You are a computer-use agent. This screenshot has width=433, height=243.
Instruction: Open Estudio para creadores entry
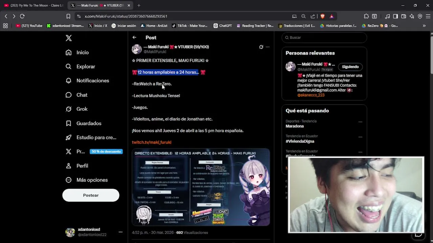pyautogui.click(x=91, y=137)
